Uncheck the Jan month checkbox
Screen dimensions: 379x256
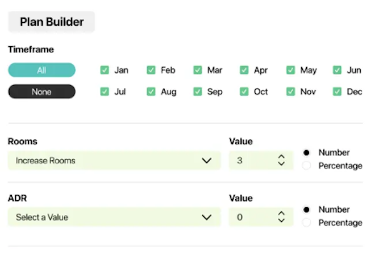click(105, 70)
